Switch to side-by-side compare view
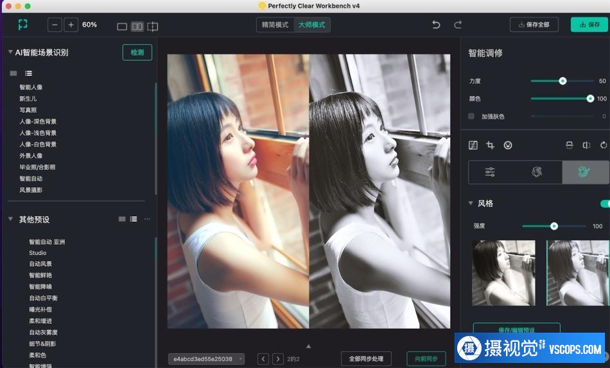610x368 pixels. click(x=137, y=26)
